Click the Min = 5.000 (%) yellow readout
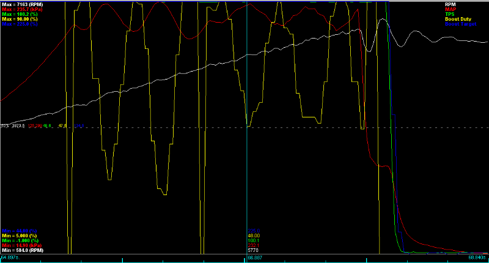 [x=18, y=235]
